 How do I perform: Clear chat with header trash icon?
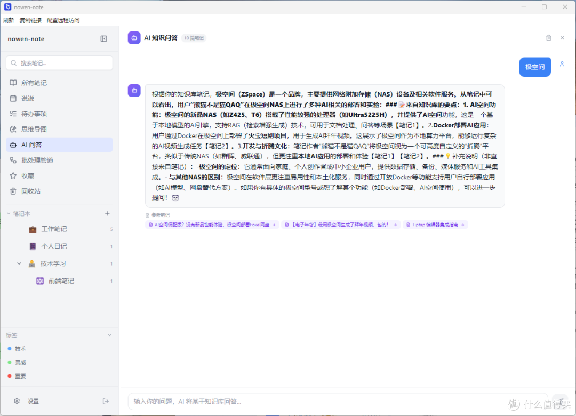coord(548,38)
